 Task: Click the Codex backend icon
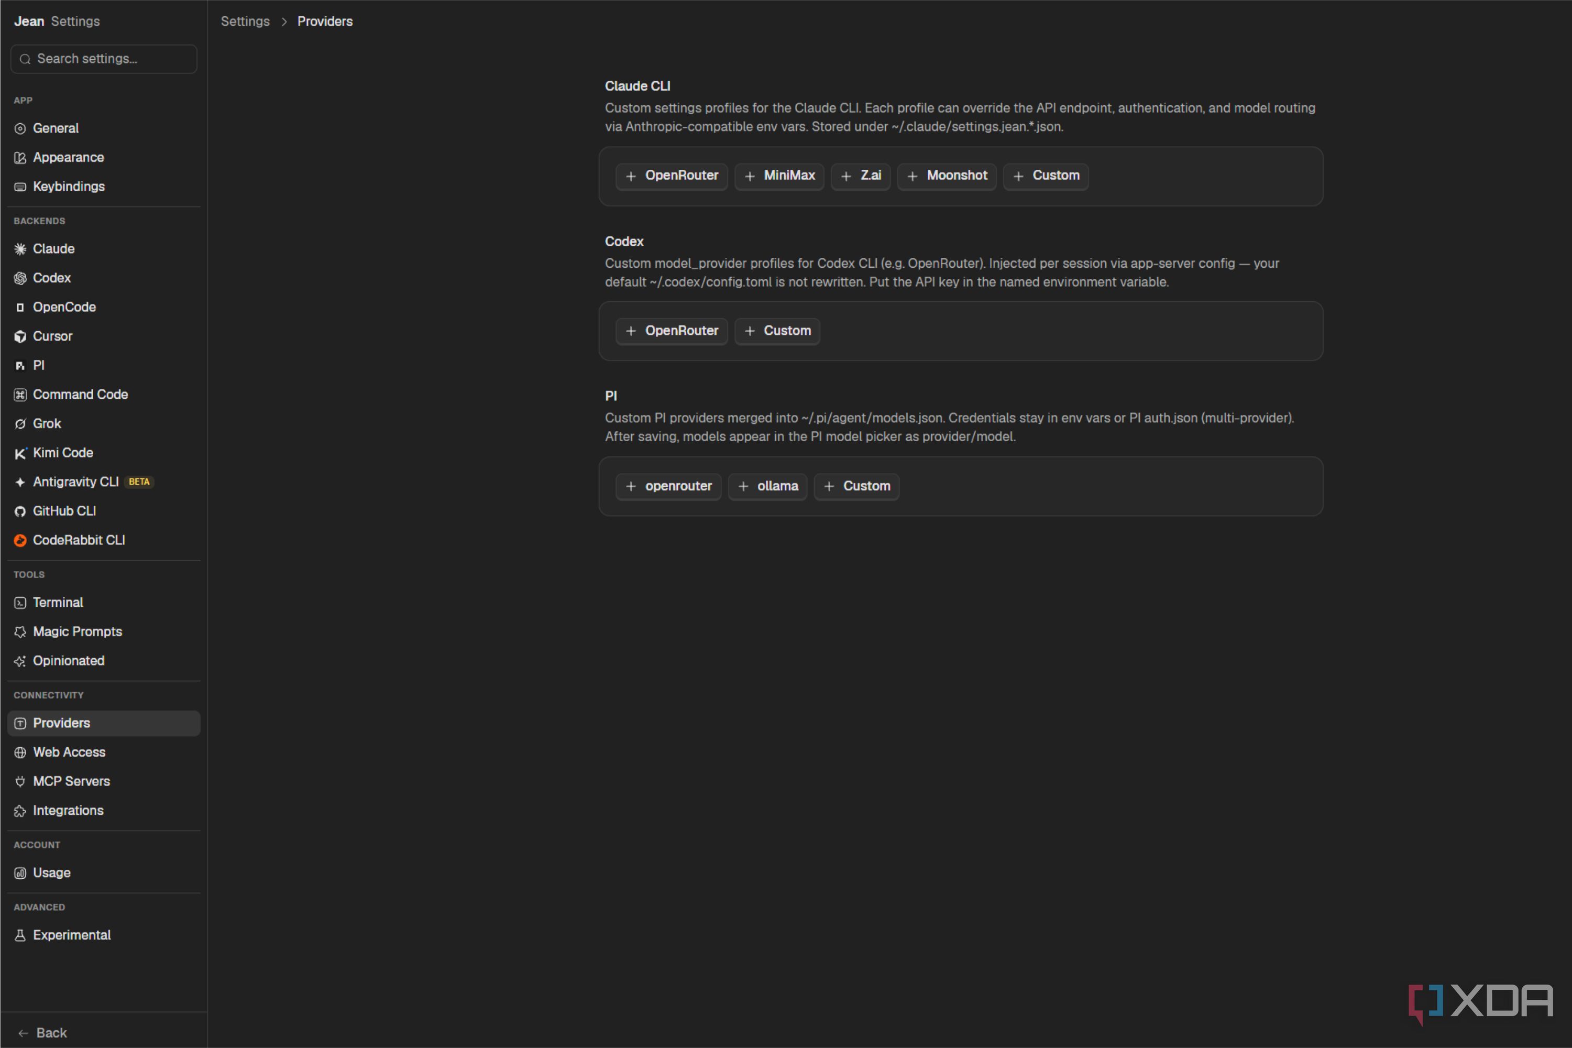tap(20, 278)
